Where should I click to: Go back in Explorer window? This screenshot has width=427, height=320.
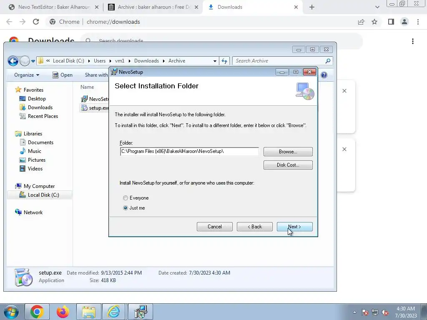click(13, 61)
